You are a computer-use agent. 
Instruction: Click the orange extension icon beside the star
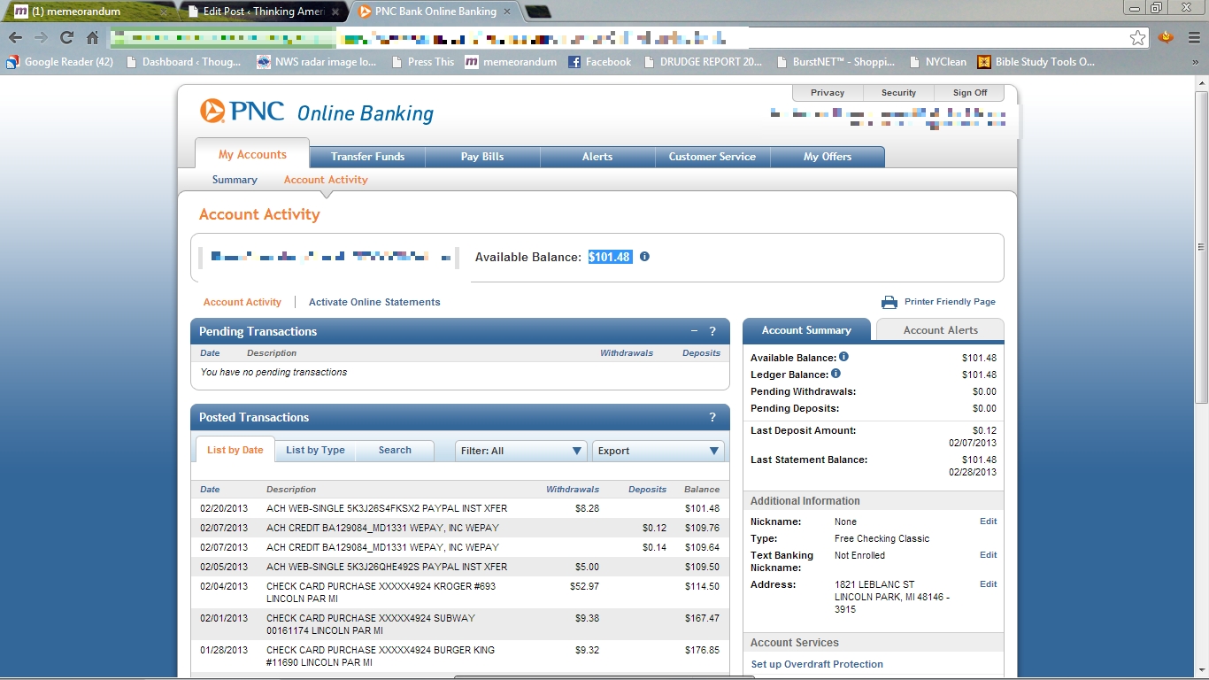pyautogui.click(x=1166, y=37)
